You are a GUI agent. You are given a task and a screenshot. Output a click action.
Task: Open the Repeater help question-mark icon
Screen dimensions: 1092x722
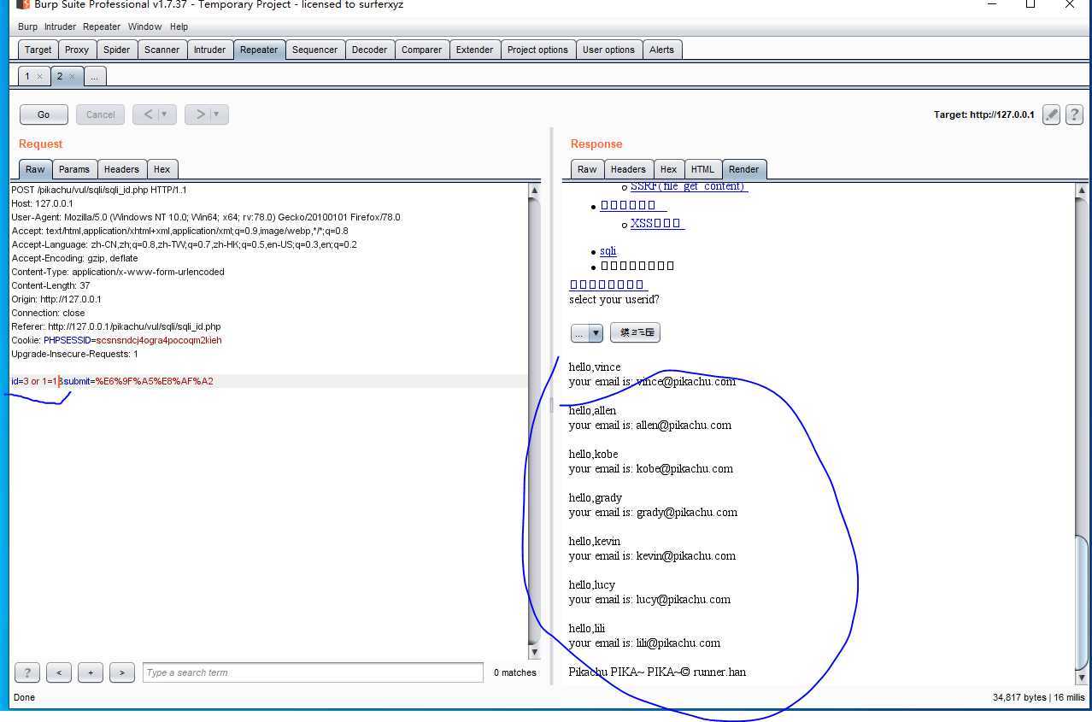tap(1075, 114)
